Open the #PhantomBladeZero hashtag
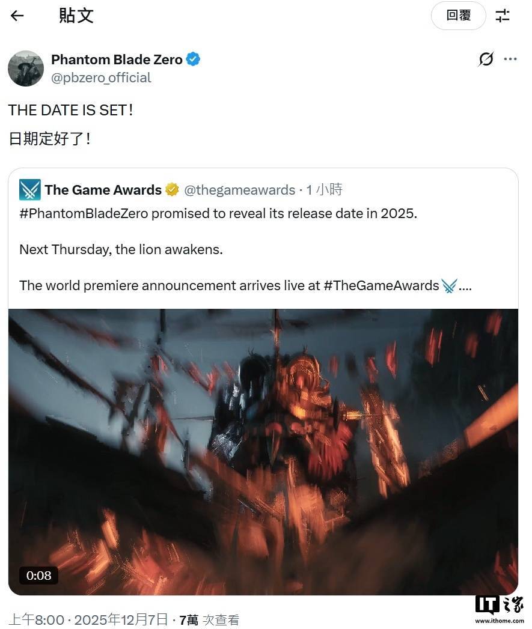The height and width of the screenshot is (629, 532). (x=66, y=213)
